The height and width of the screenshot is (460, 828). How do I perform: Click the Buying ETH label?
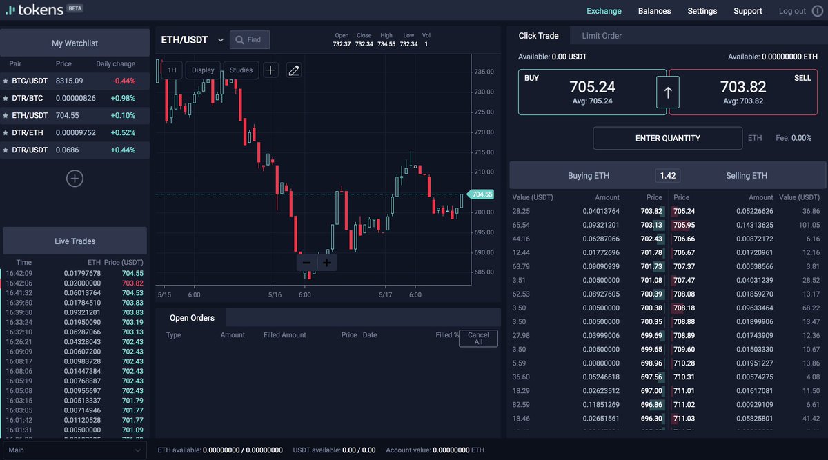coord(589,176)
